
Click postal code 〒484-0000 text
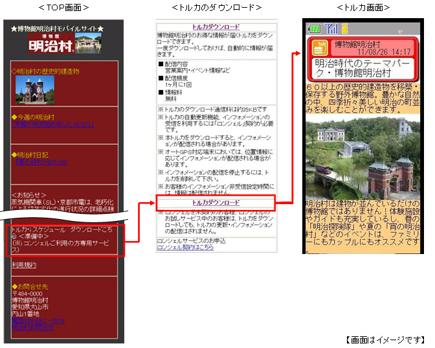[x=27, y=294]
